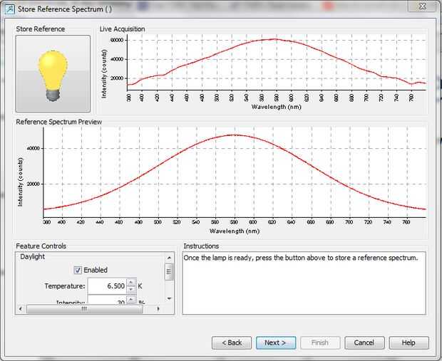
Task: Click the horizontal scrollbar thumb in Feature Controls
Action: [85, 309]
